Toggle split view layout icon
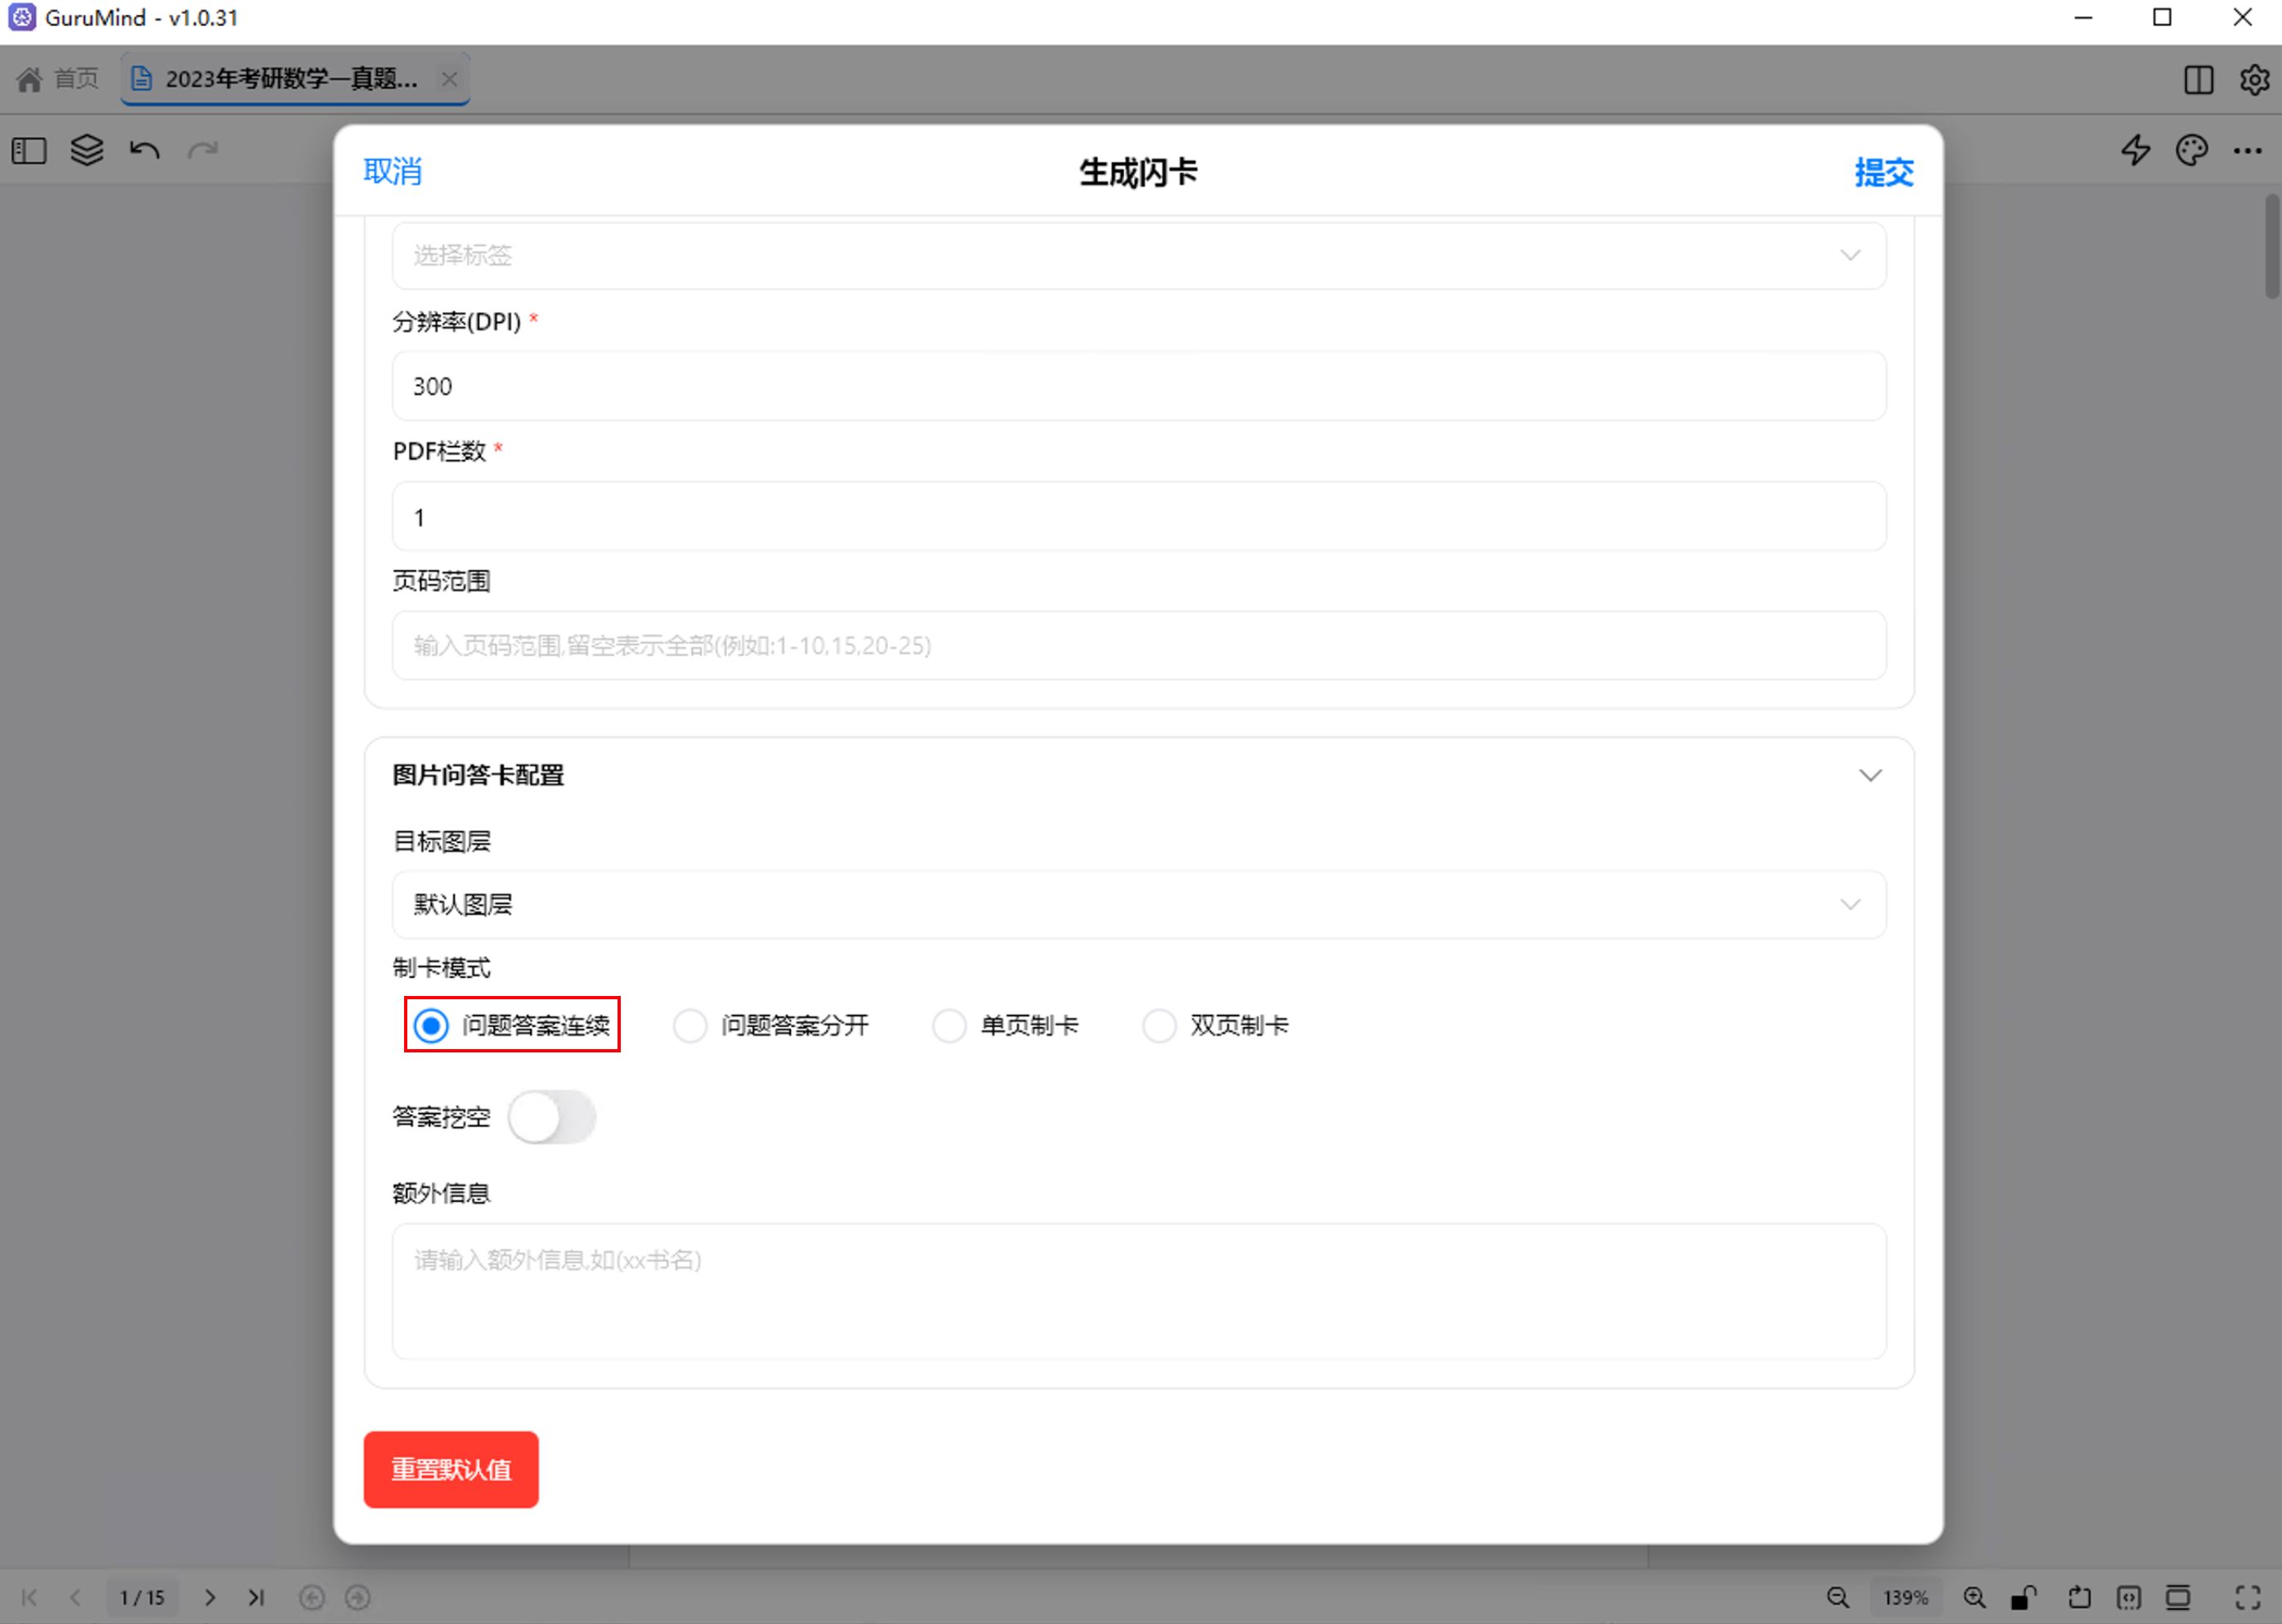This screenshot has height=1624, width=2282. pos(2198,80)
